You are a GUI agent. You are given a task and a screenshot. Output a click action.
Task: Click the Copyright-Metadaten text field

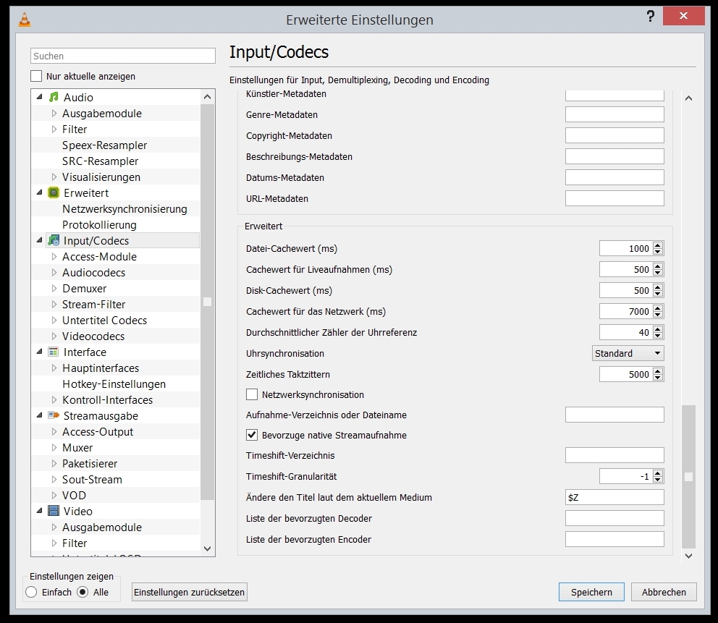pyautogui.click(x=614, y=135)
